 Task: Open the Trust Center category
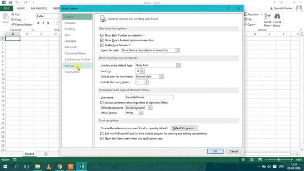pos(72,72)
